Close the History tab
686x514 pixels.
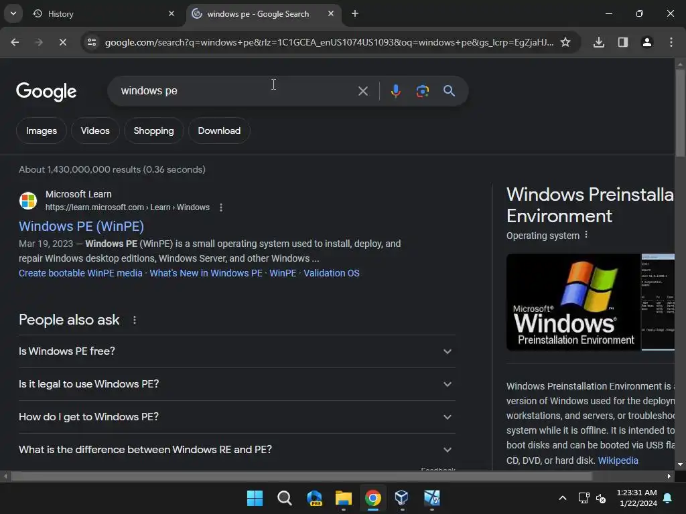(171, 13)
